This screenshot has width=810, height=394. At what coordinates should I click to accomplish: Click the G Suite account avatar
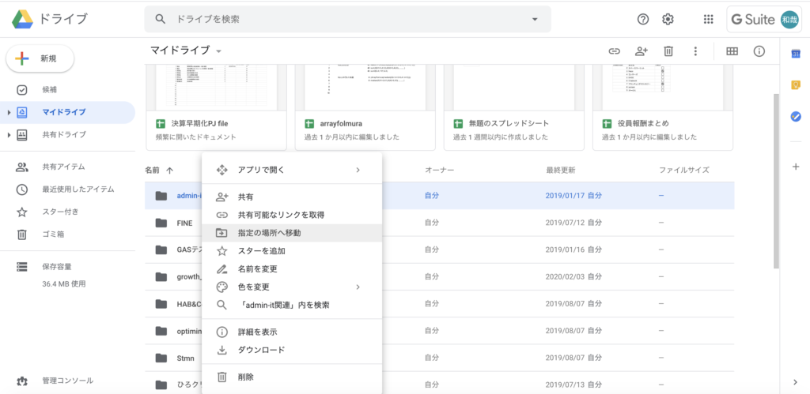789,20
